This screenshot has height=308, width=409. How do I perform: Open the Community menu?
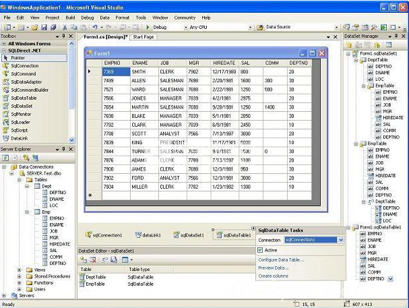click(x=185, y=18)
